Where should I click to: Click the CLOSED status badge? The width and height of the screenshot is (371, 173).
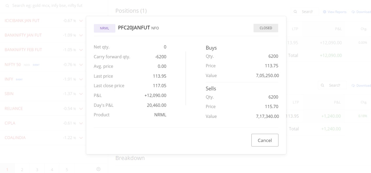click(266, 28)
